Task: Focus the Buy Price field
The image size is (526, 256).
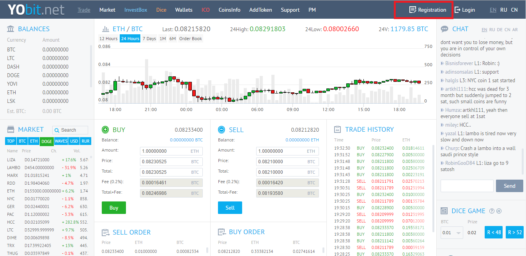Action: click(x=171, y=162)
